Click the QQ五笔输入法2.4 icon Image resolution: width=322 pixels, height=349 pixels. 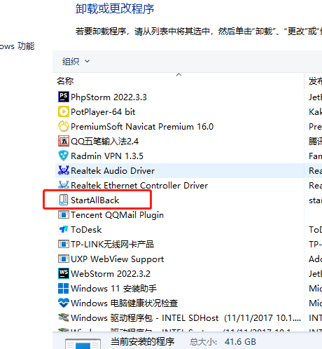click(x=64, y=141)
